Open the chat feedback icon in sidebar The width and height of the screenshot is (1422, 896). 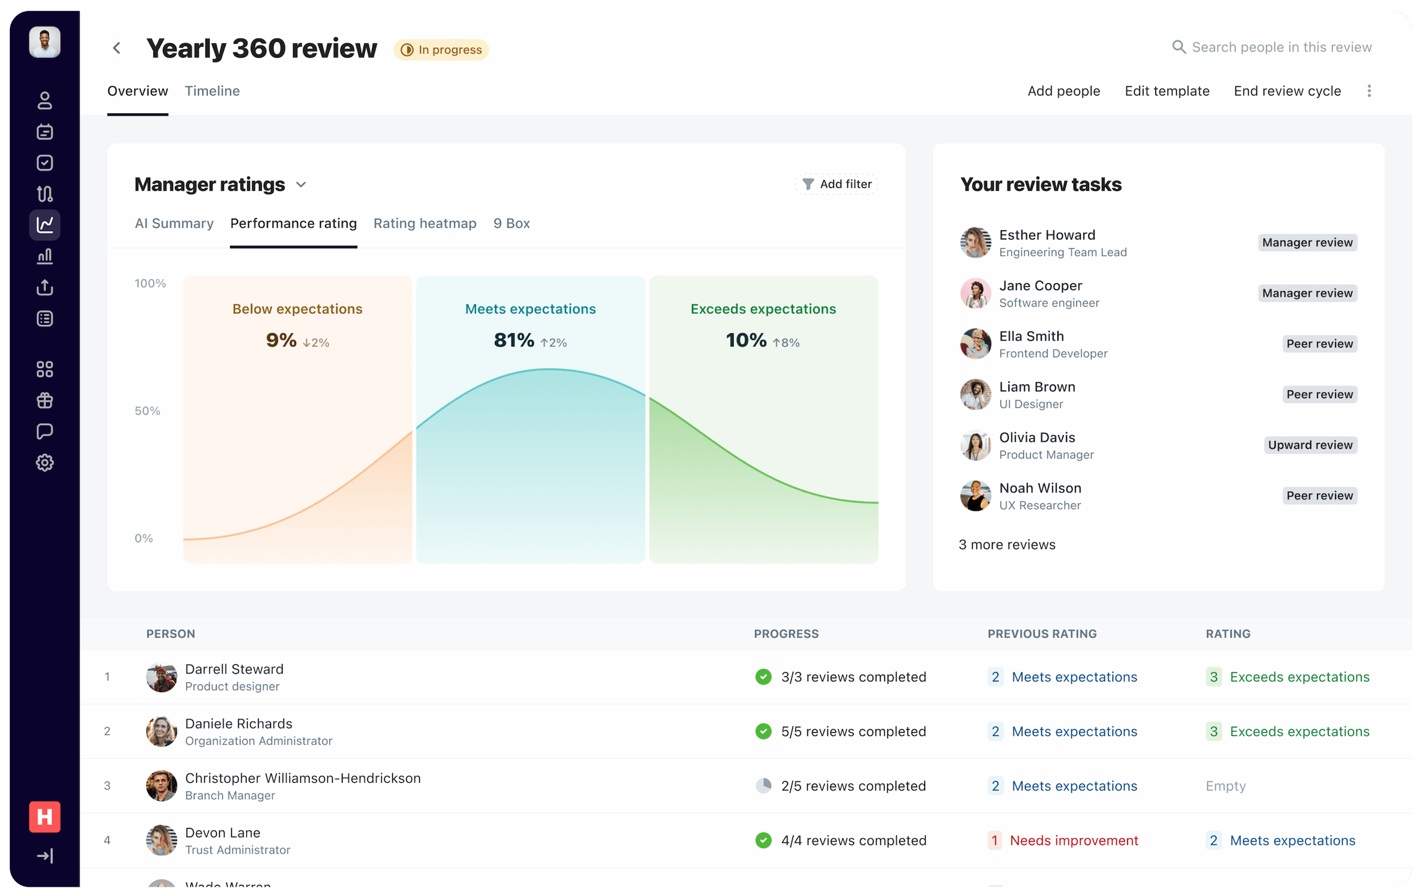(44, 432)
